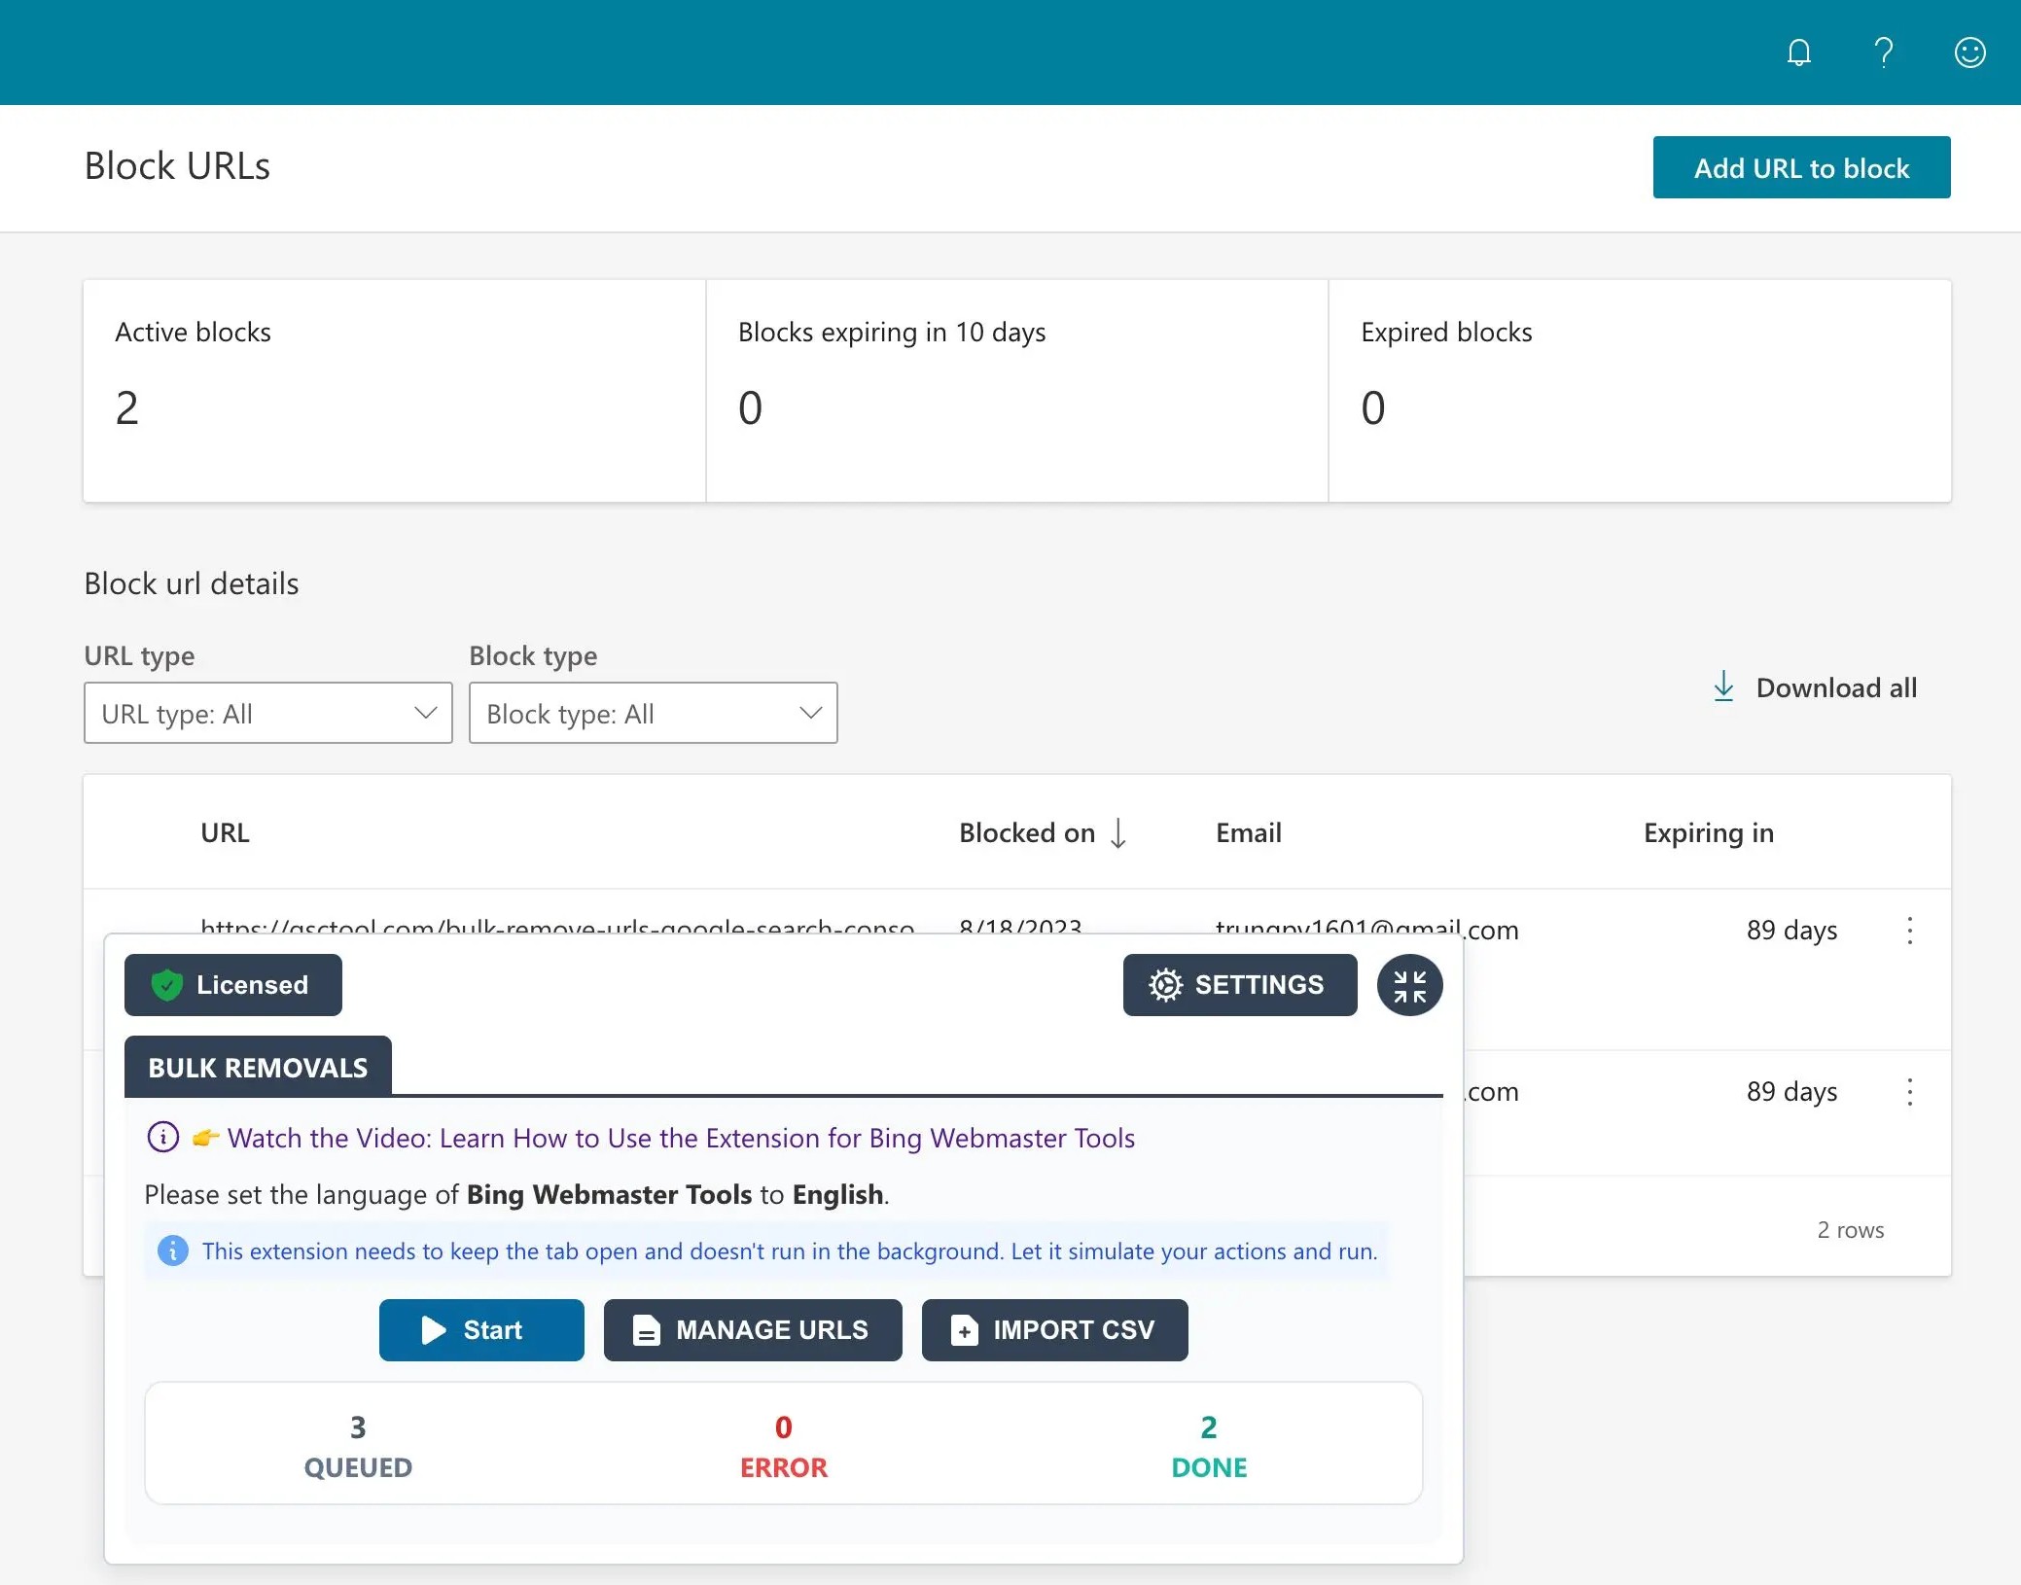Click Add URL to block button
The image size is (2021, 1585).
tap(1801, 168)
